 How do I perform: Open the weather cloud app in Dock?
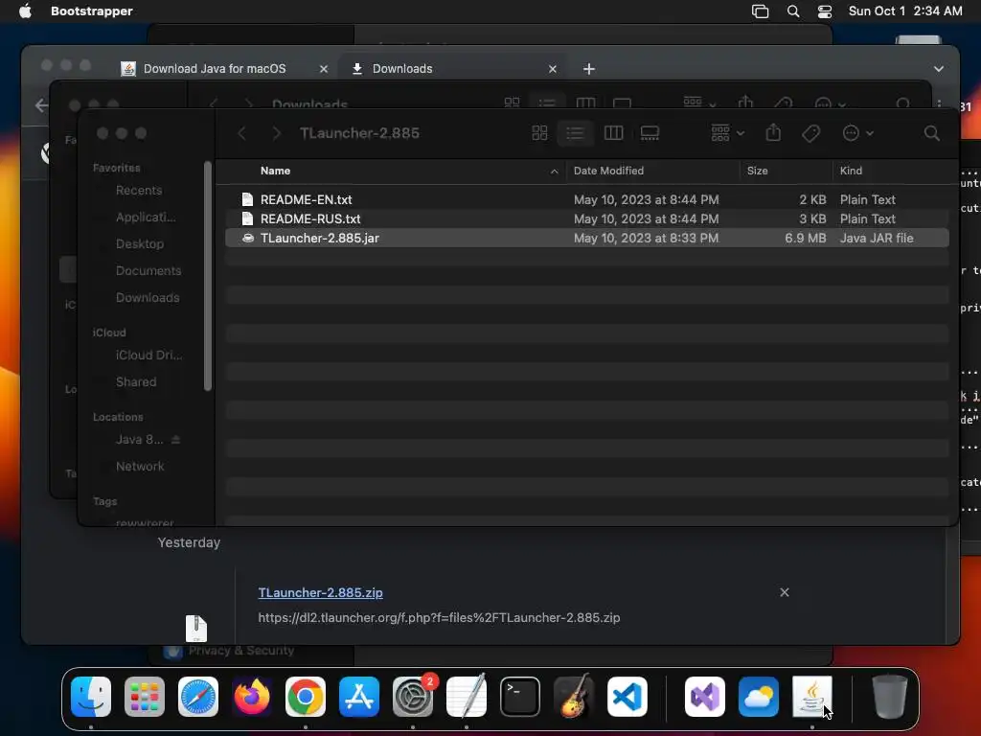[x=759, y=697]
